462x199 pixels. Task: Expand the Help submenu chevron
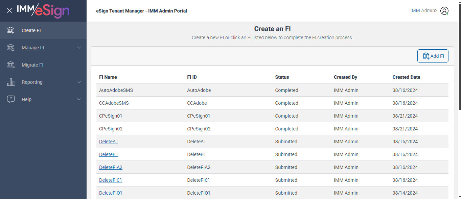79,99
